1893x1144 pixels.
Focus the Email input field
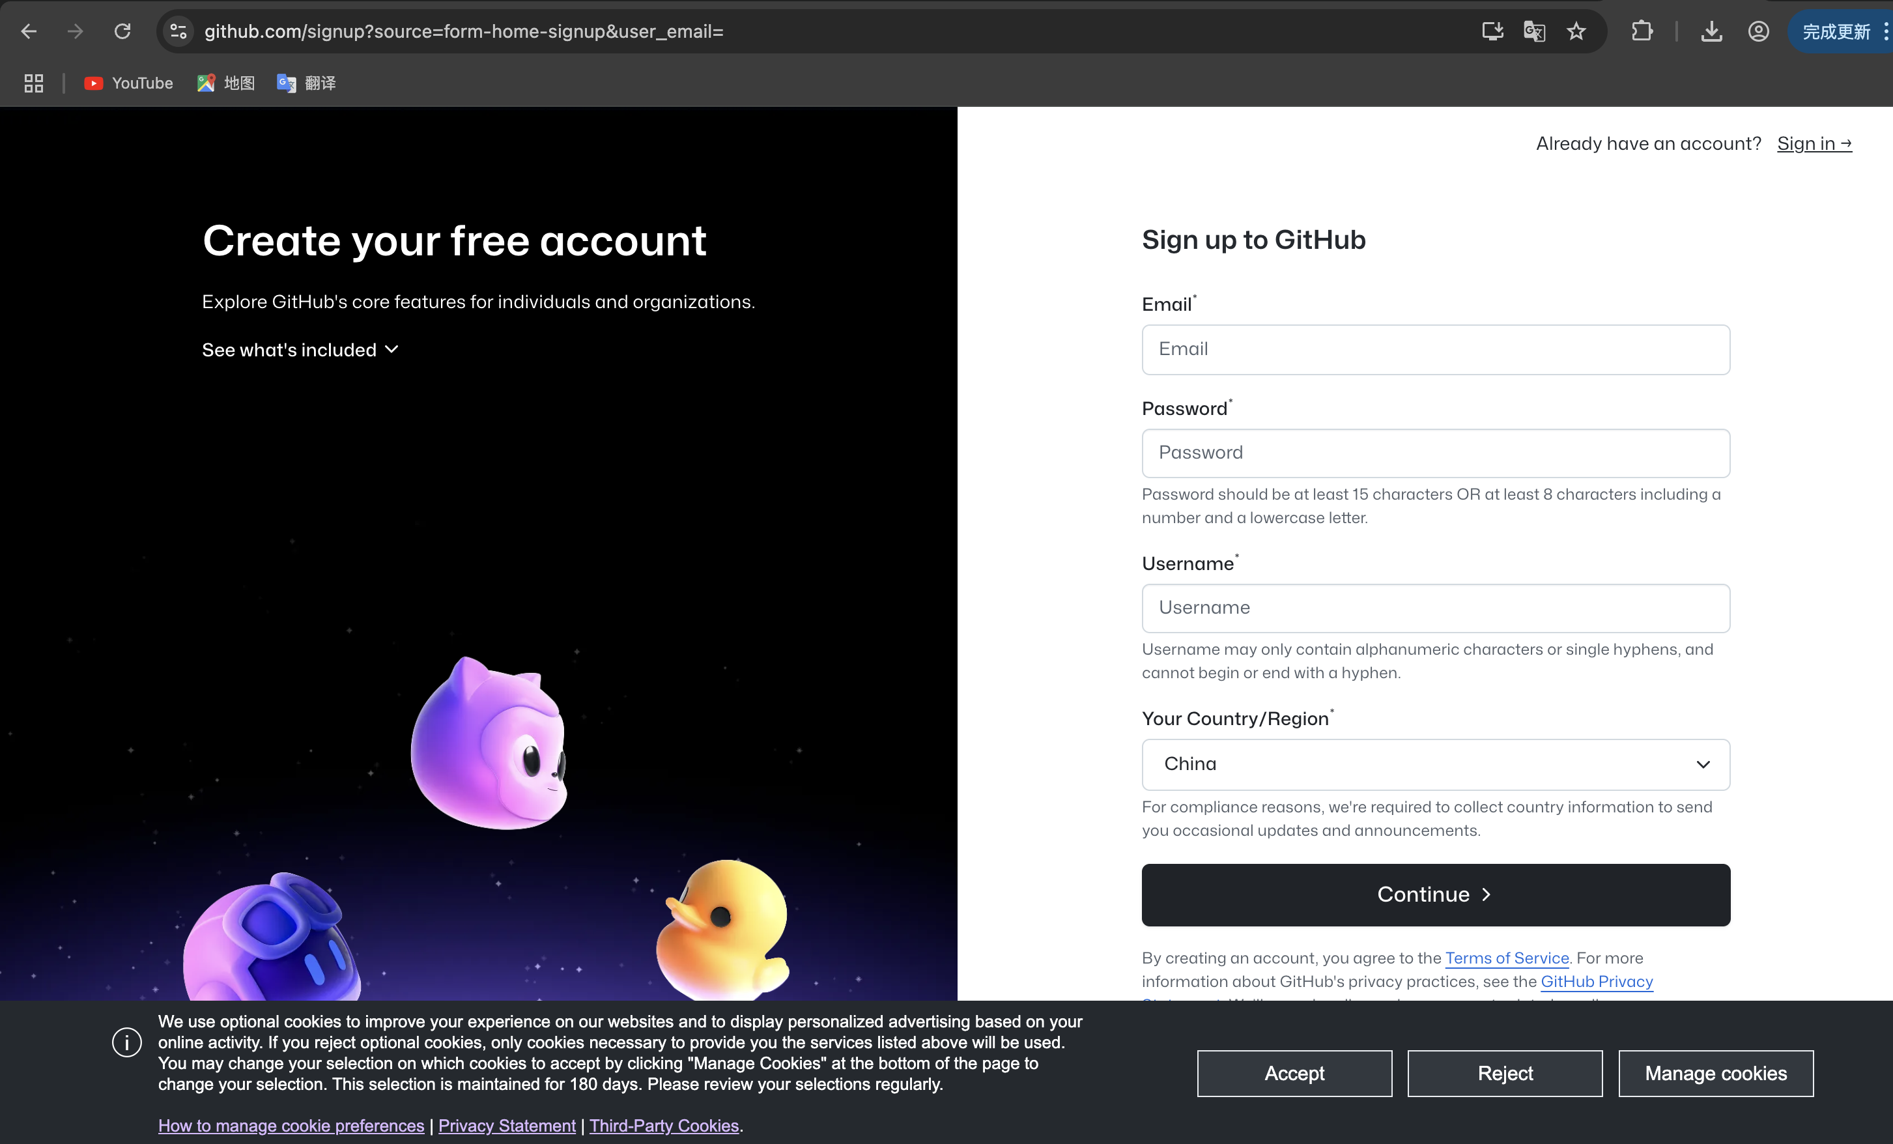[1435, 350]
